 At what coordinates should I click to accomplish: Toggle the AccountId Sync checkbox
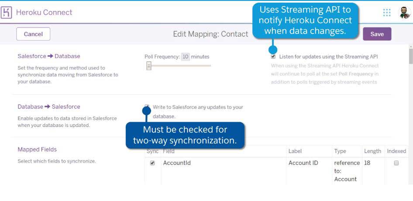[152, 163]
